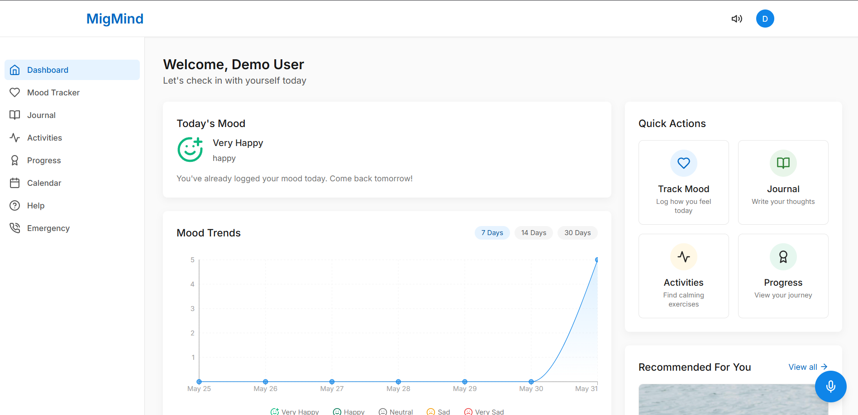The height and width of the screenshot is (415, 858).
Task: Click the Progress award icon in sidebar
Action: tap(15, 160)
